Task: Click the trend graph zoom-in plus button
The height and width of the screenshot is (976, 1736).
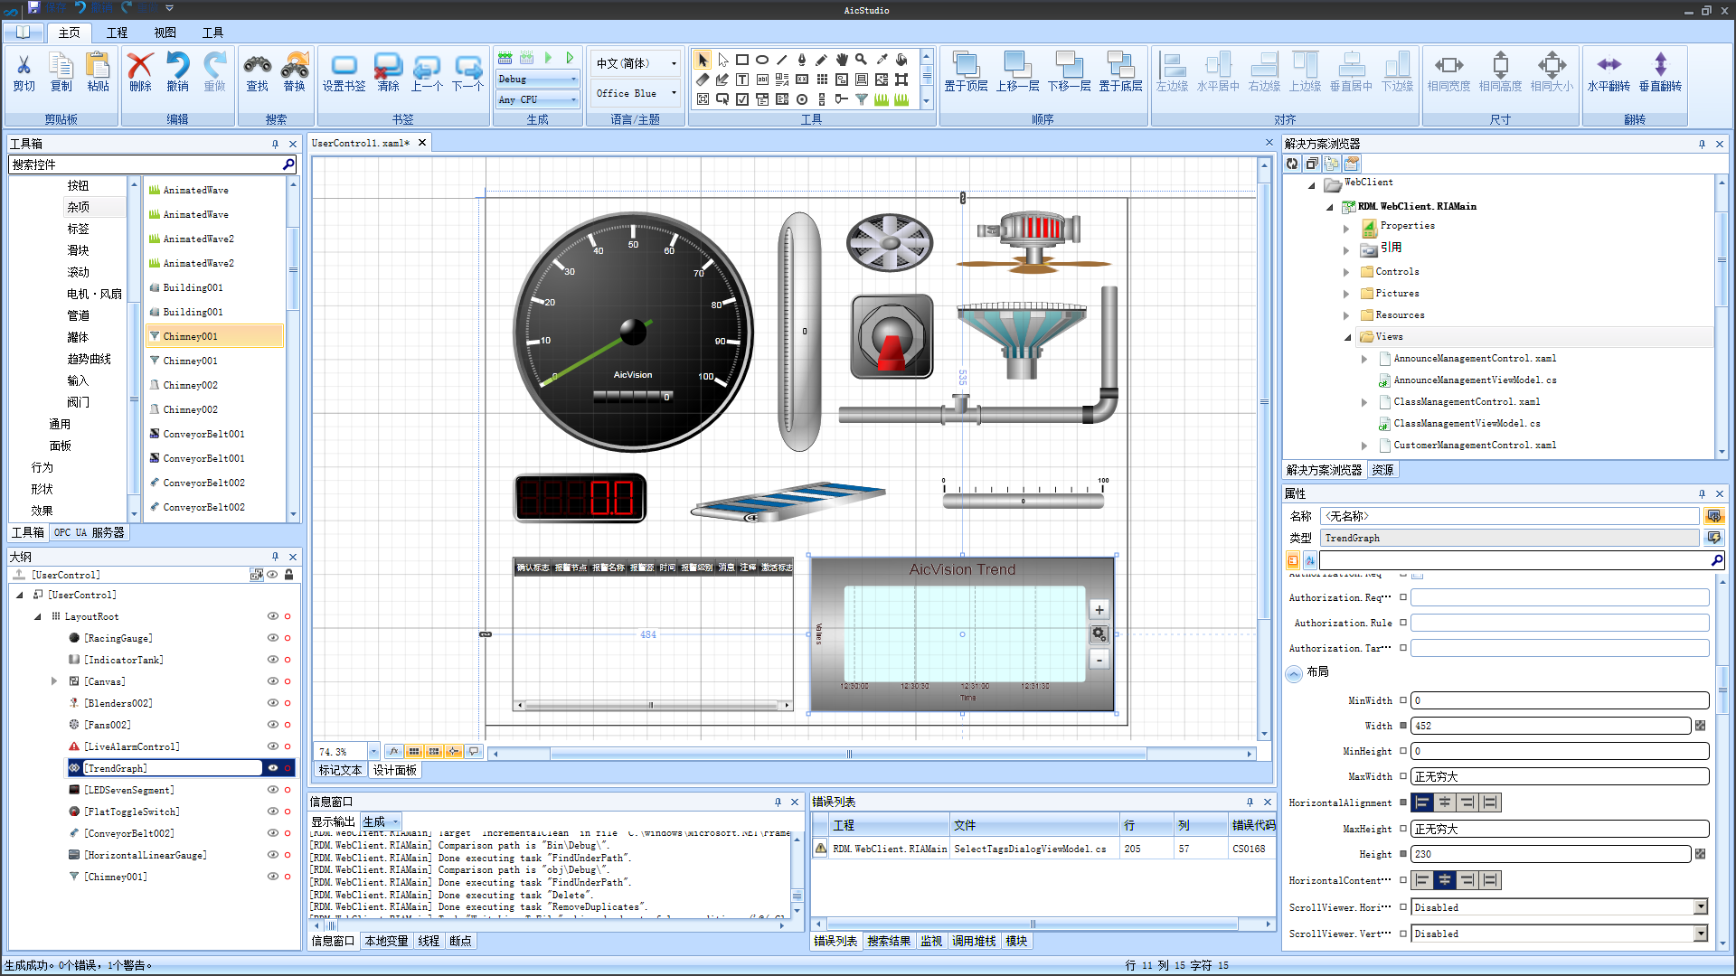Action: pyautogui.click(x=1099, y=610)
